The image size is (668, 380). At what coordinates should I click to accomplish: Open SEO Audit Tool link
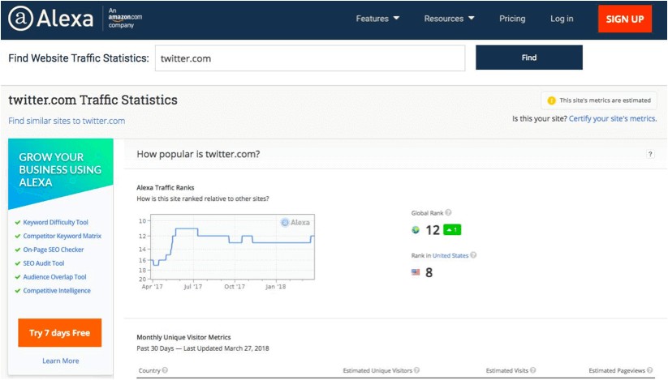[x=44, y=263]
